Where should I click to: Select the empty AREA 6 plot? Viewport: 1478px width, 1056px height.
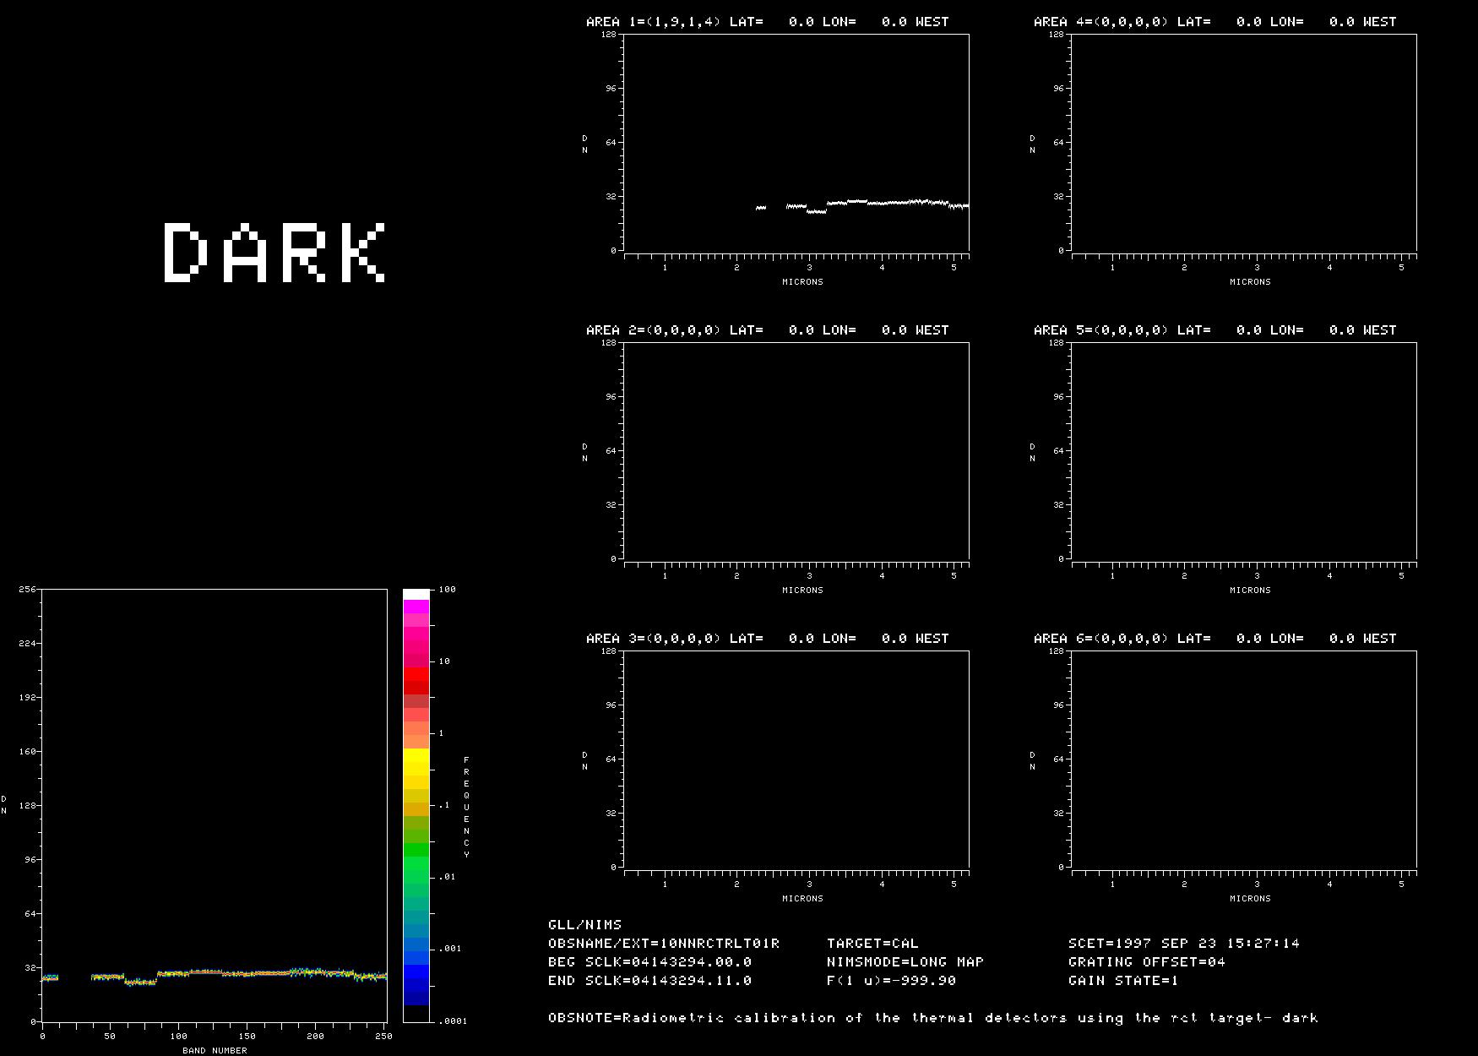[x=1244, y=759]
